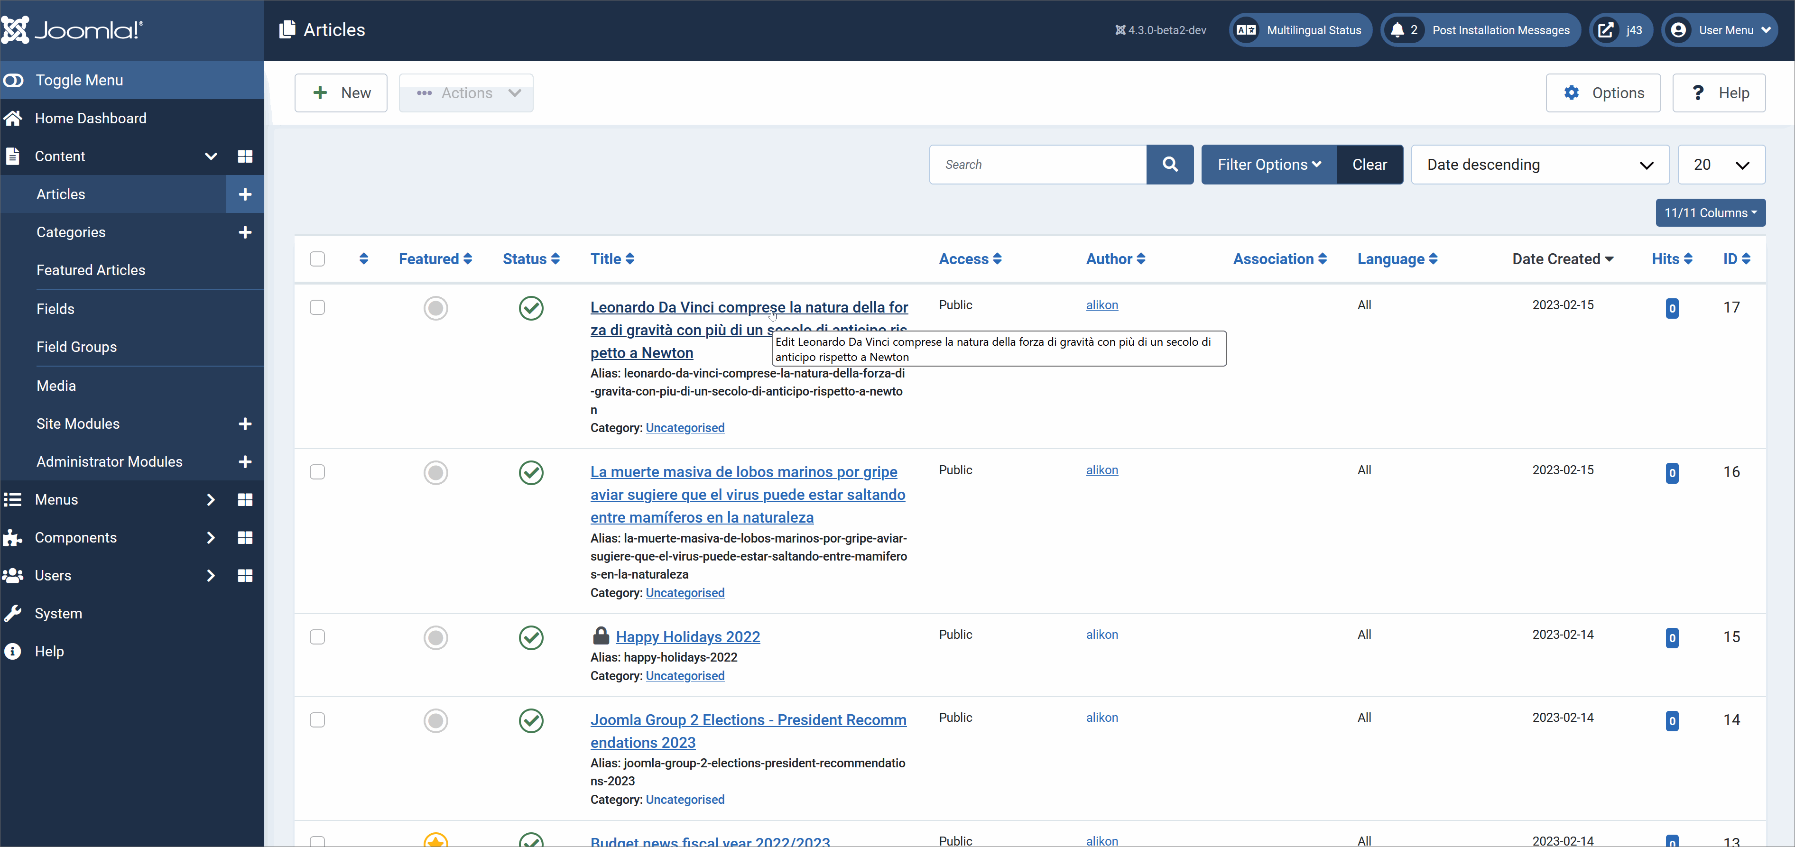Screen dimensions: 1795x847
Task: Expand the 11/11 Columns dropdown
Action: [1710, 212]
